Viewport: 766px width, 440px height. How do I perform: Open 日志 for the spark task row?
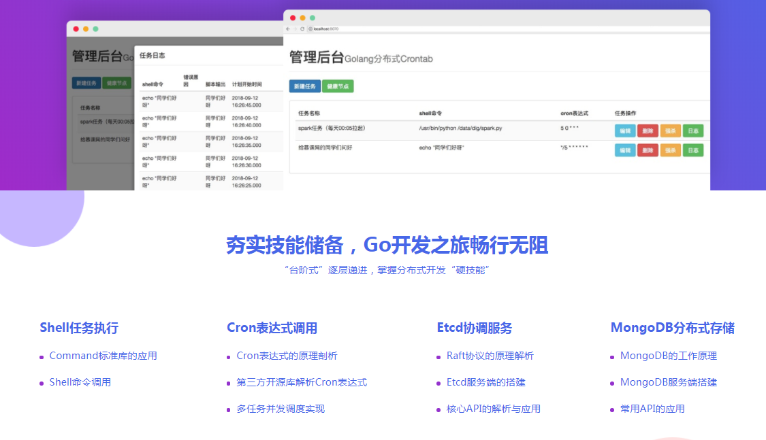(693, 131)
